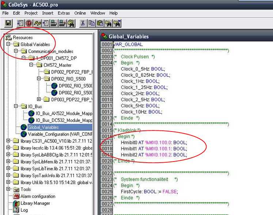Screen dimensions: 273x215
Task: Click the Copy toolbar icon
Action: (x=91, y=23)
